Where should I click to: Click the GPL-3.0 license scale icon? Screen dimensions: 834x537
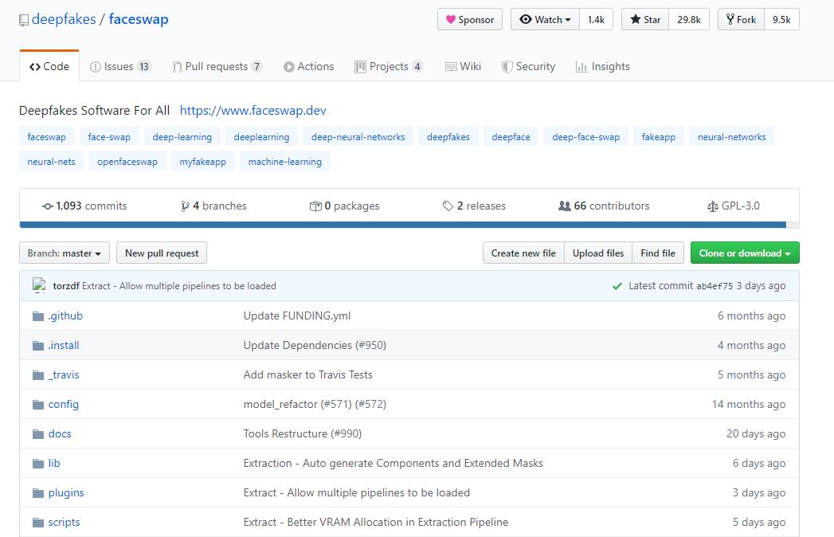(712, 206)
